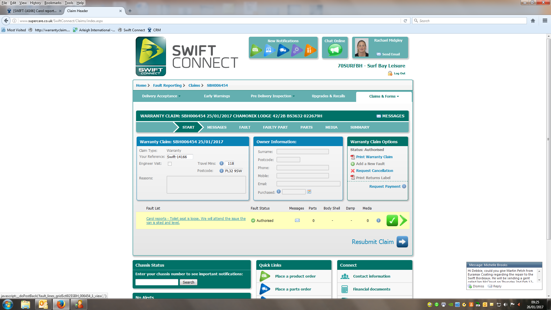Click the orange tools notification icon
Image resolution: width=551 pixels, height=310 pixels.
(x=310, y=50)
